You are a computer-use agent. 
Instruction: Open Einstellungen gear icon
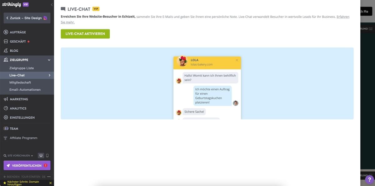(x=5, y=117)
